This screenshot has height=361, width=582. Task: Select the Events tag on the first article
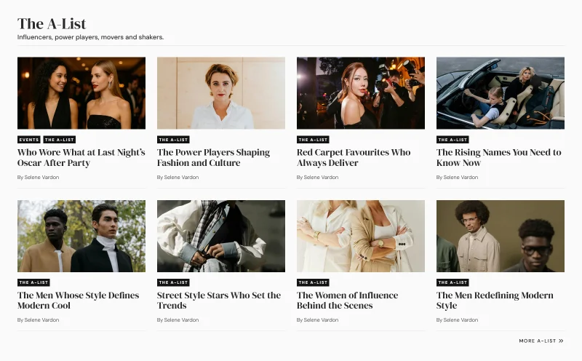pos(29,140)
